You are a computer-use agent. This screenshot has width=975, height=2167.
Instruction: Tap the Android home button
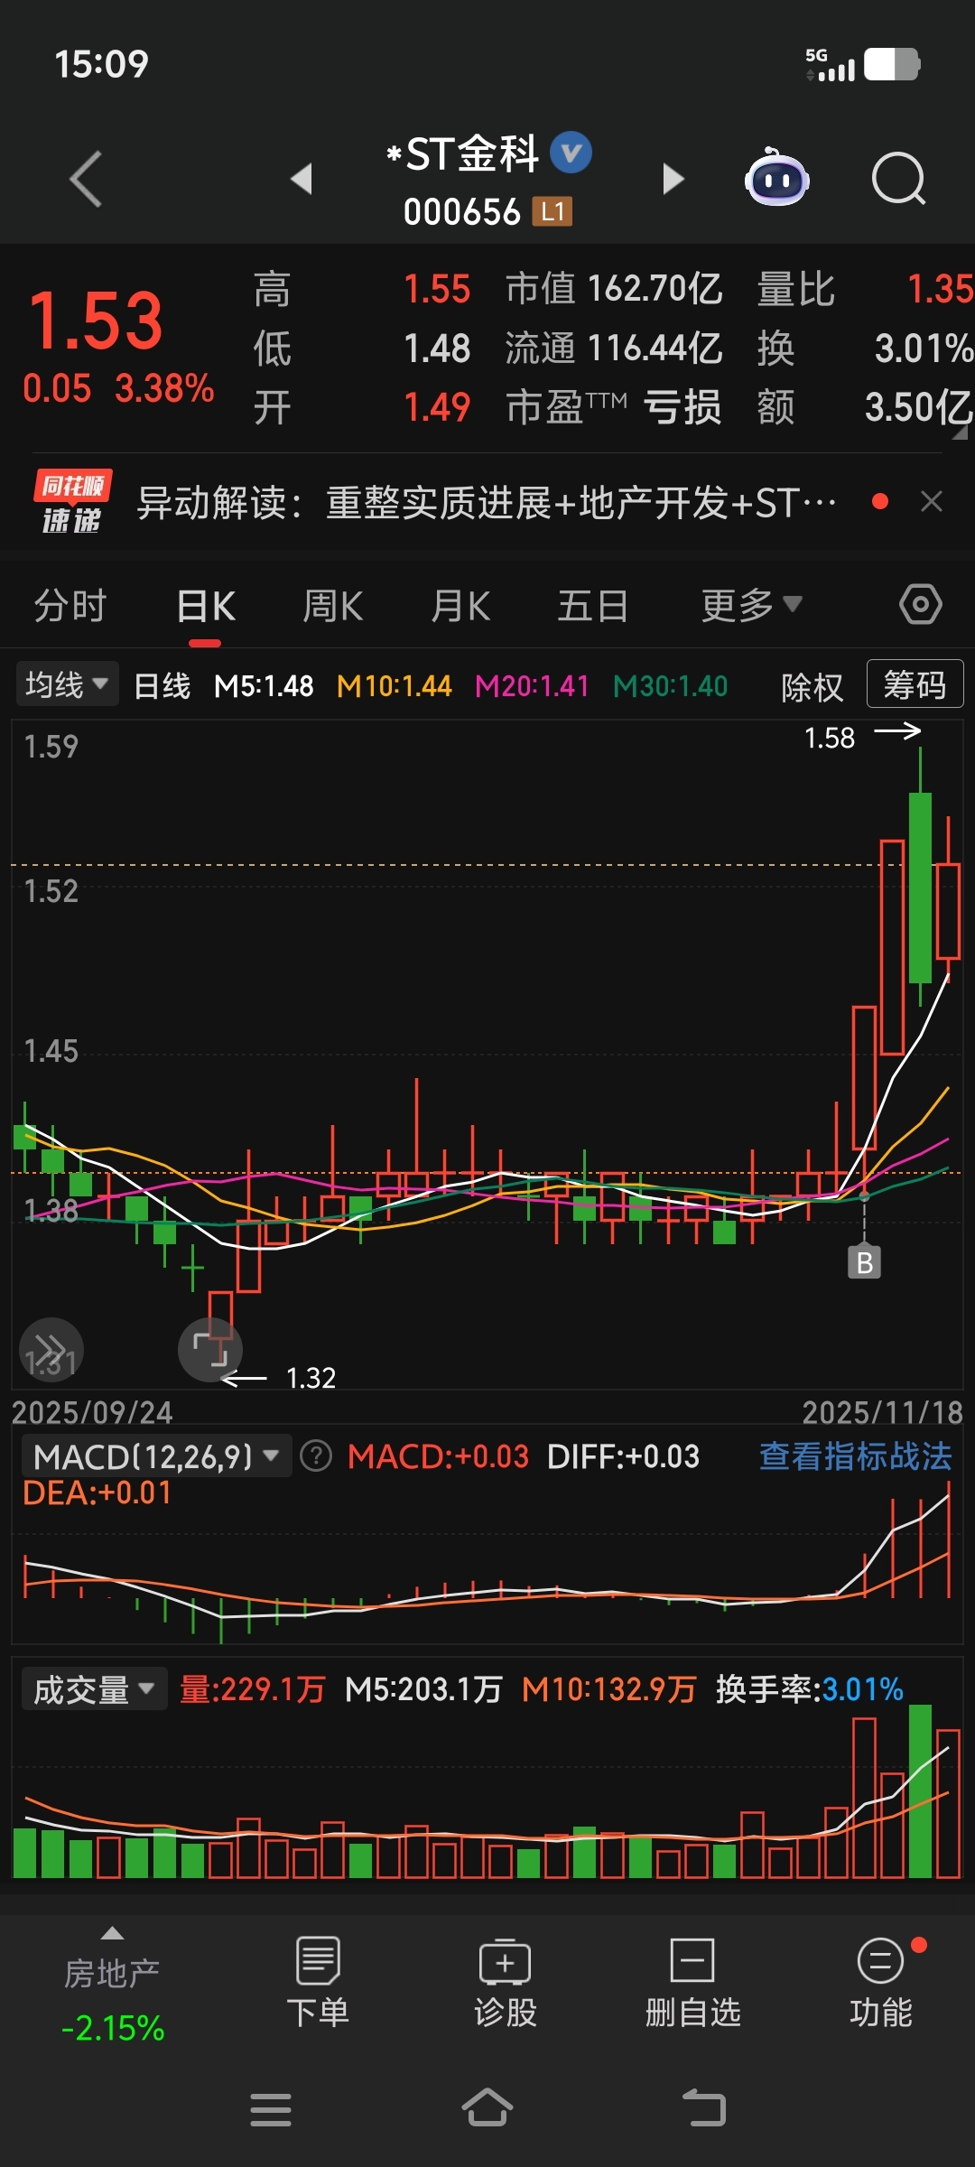(487, 2107)
